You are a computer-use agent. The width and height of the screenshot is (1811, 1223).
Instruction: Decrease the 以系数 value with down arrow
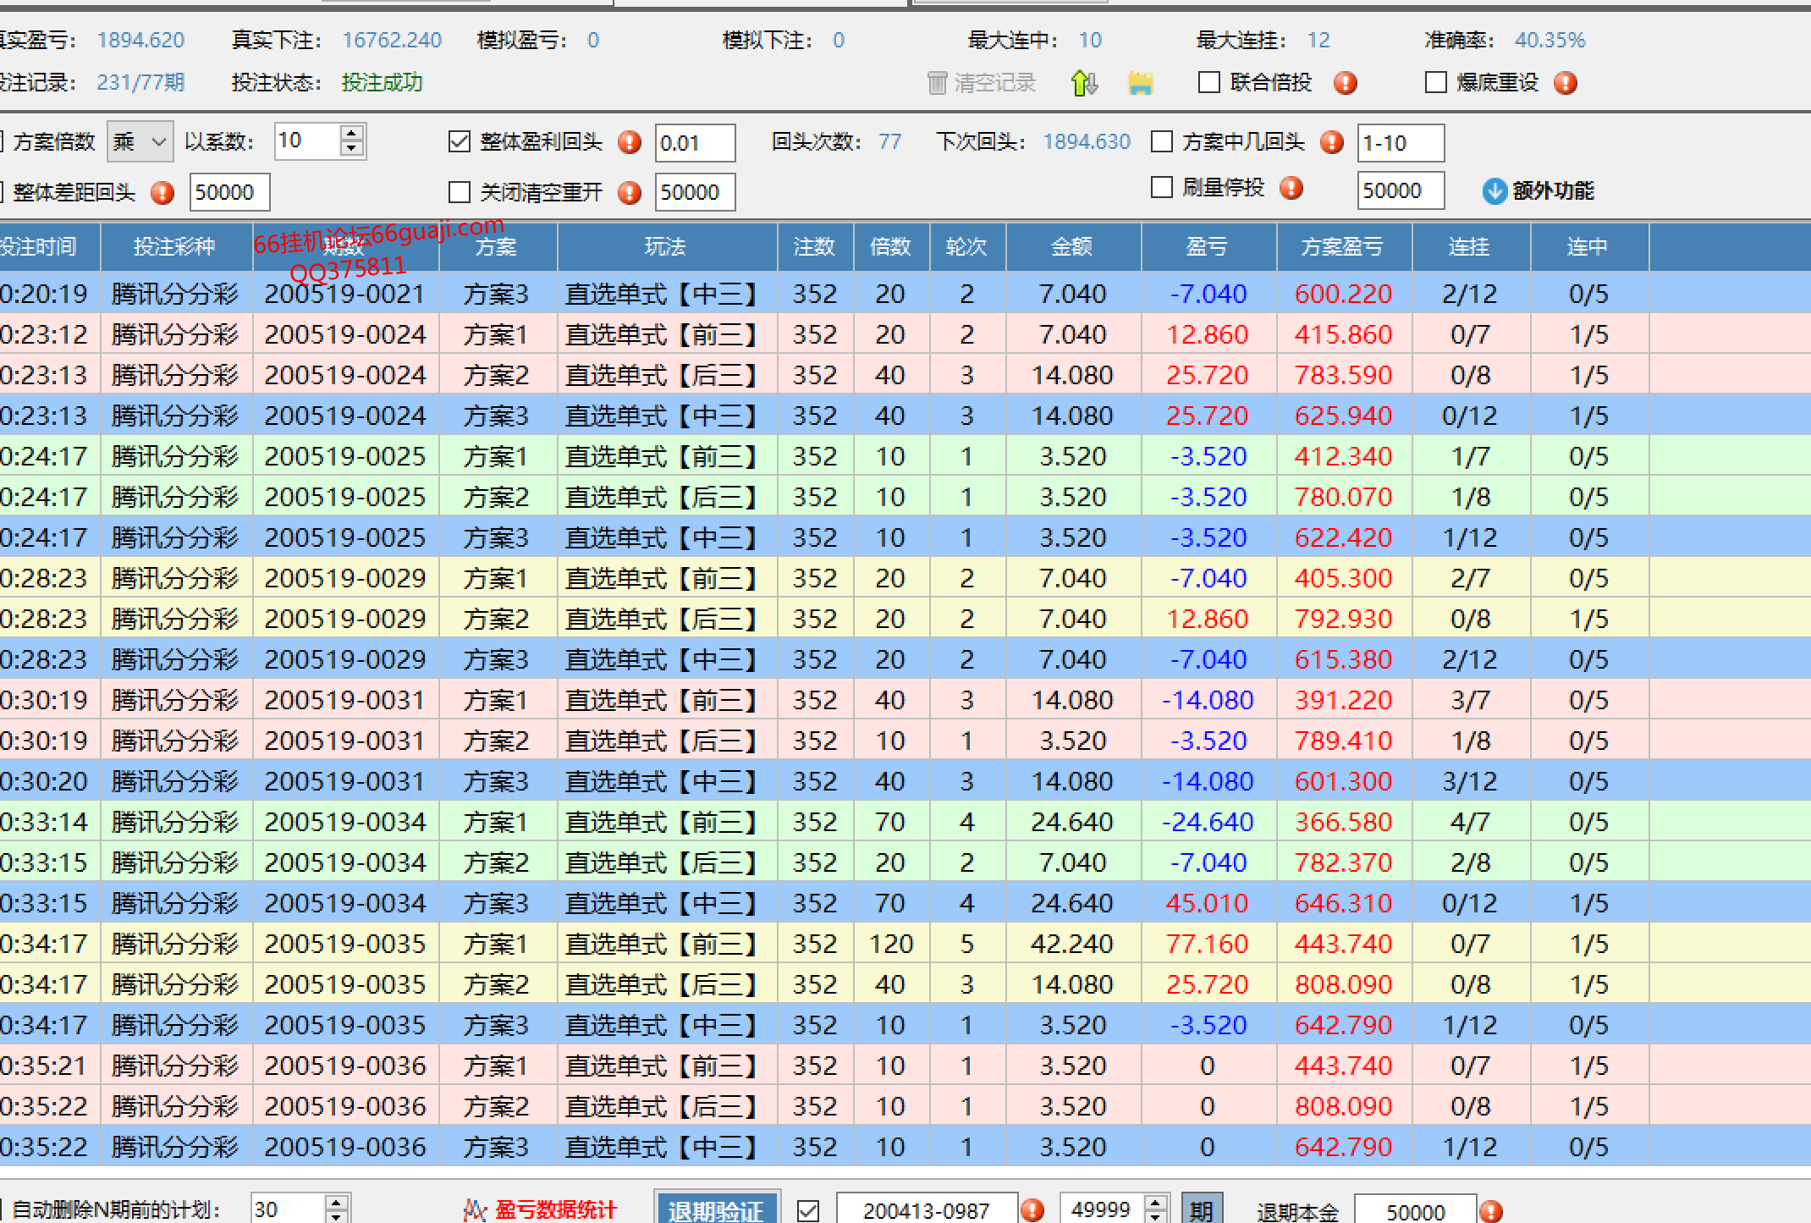[352, 149]
